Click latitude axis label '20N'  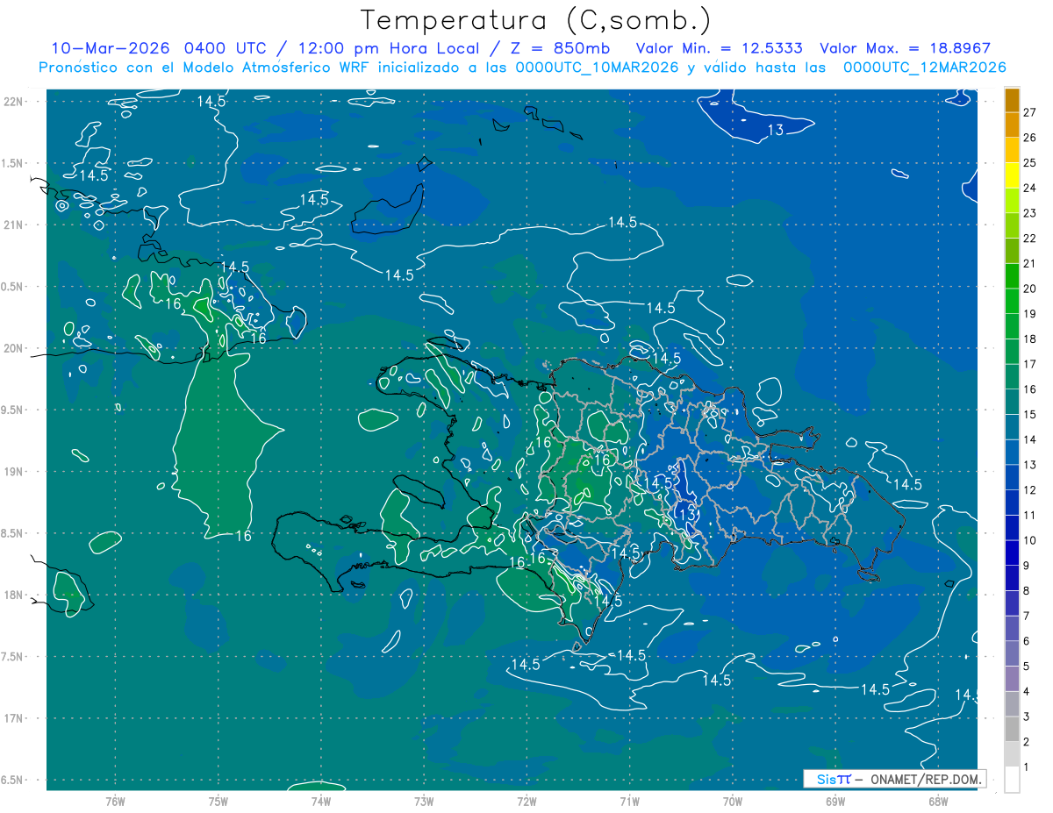tap(13, 348)
